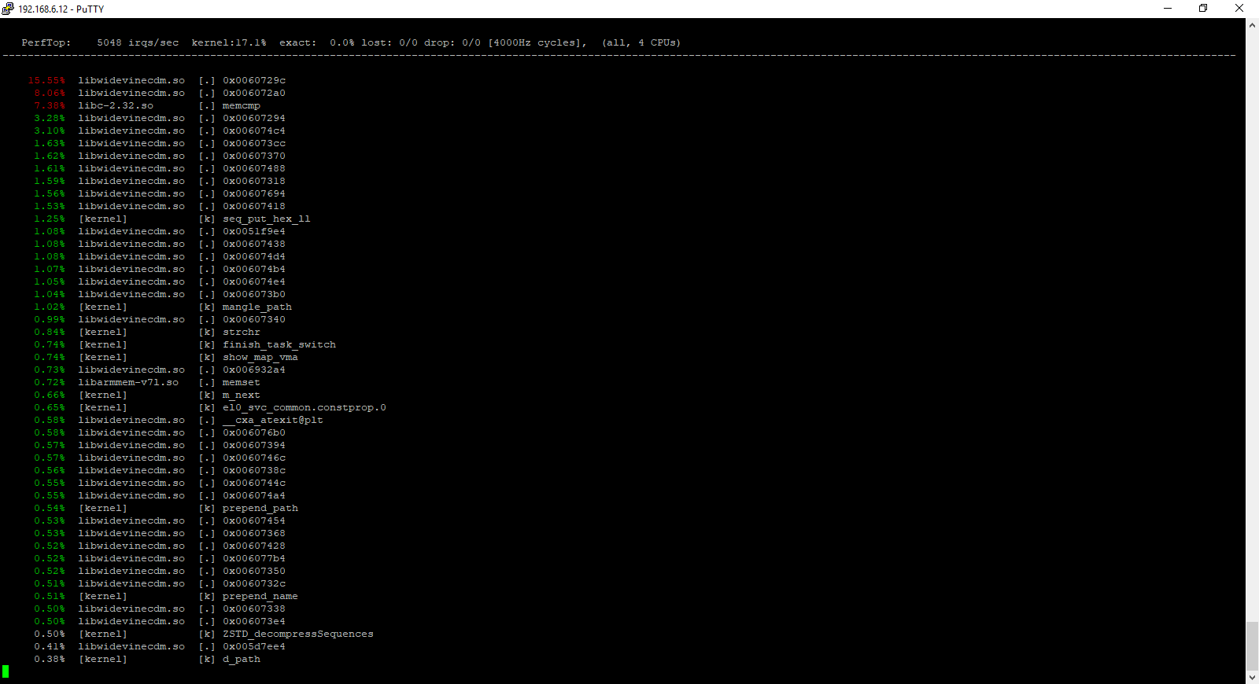
Task: Click the finish_task_switch kernel symbol
Action: click(279, 345)
